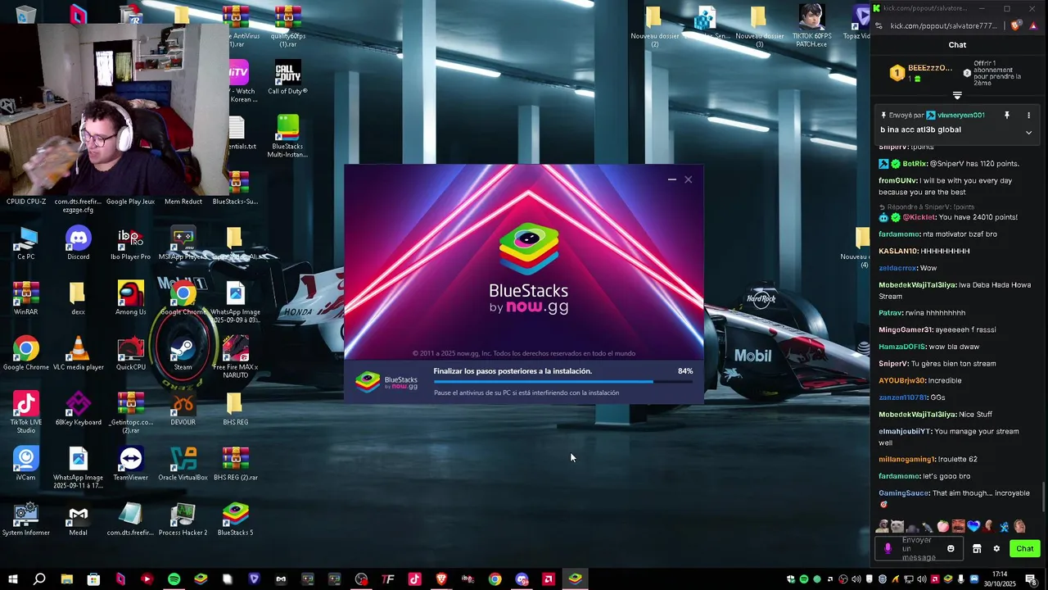Open BlueStacks Multi-Instance desktop icon
Image resolution: width=1048 pixels, height=590 pixels.
coord(287,136)
